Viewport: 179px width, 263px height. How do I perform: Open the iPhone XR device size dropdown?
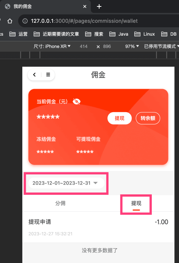tap(52, 46)
